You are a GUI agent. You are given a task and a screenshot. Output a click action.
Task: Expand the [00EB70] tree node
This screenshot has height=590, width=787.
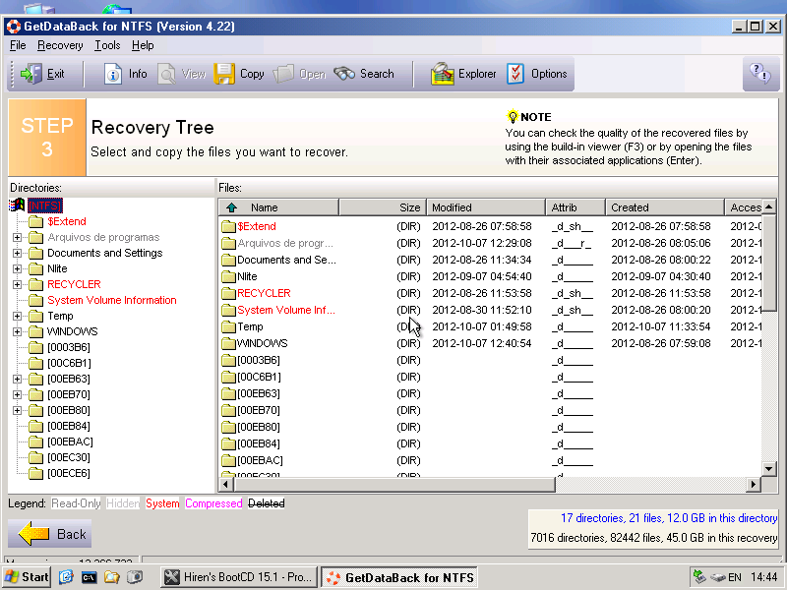click(x=17, y=394)
